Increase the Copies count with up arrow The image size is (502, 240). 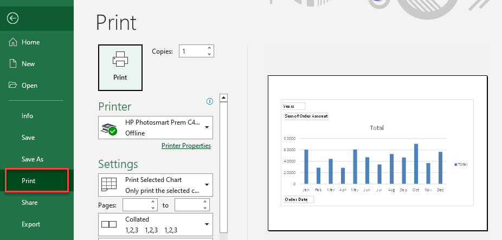coord(209,48)
